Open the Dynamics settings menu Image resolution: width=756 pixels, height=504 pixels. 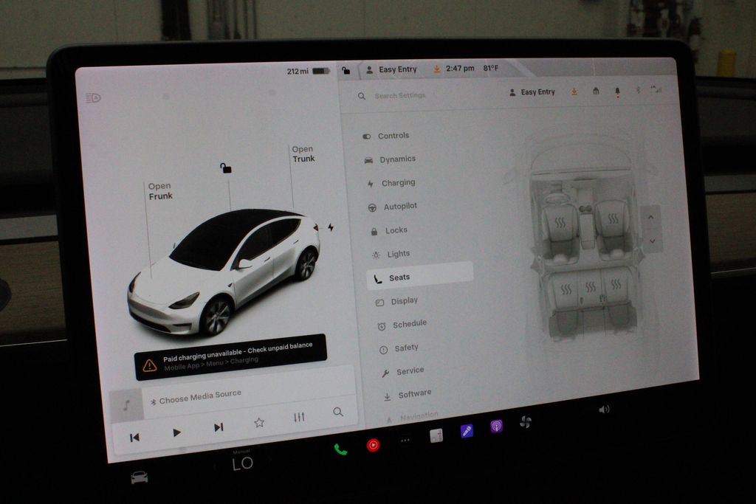coord(390,159)
